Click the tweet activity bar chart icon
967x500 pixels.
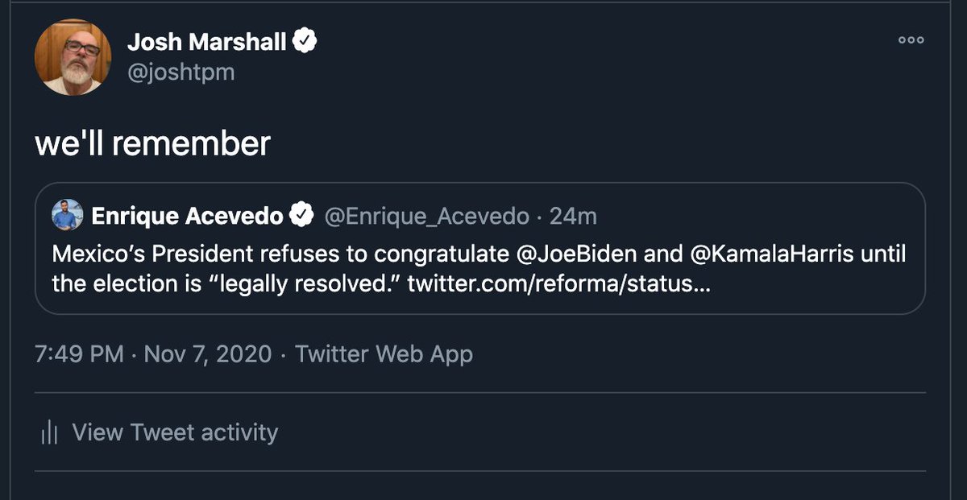click(49, 432)
